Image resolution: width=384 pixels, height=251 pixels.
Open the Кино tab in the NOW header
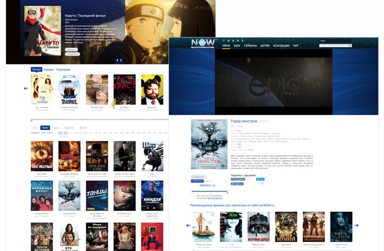click(226, 45)
